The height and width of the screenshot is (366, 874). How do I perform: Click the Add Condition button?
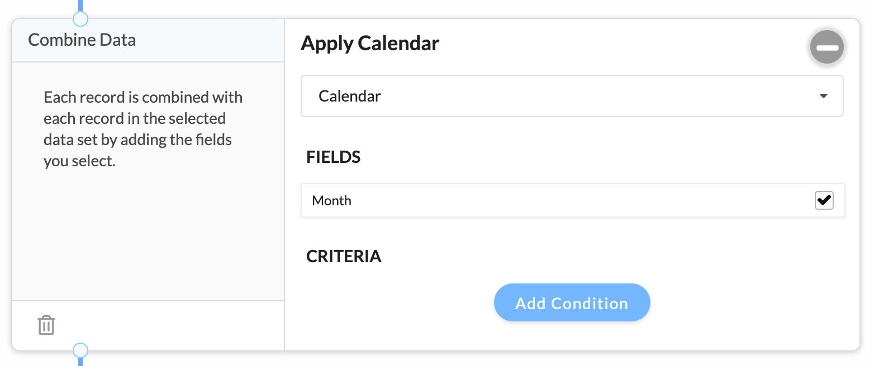572,302
